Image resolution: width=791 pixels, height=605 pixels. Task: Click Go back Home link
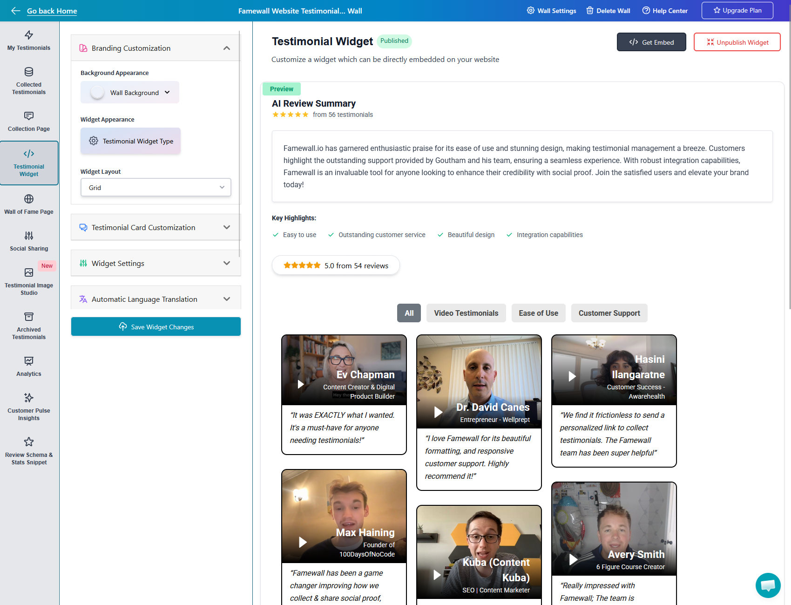coord(52,11)
